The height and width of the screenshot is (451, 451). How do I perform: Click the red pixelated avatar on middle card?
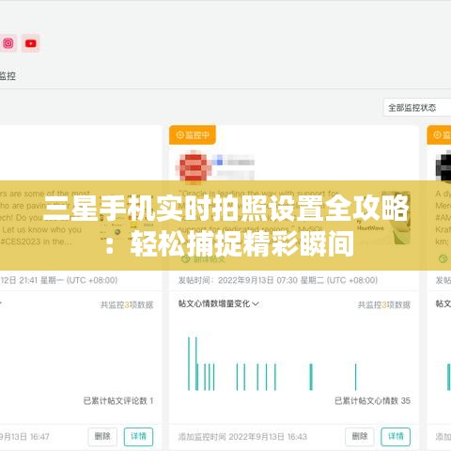(194, 166)
